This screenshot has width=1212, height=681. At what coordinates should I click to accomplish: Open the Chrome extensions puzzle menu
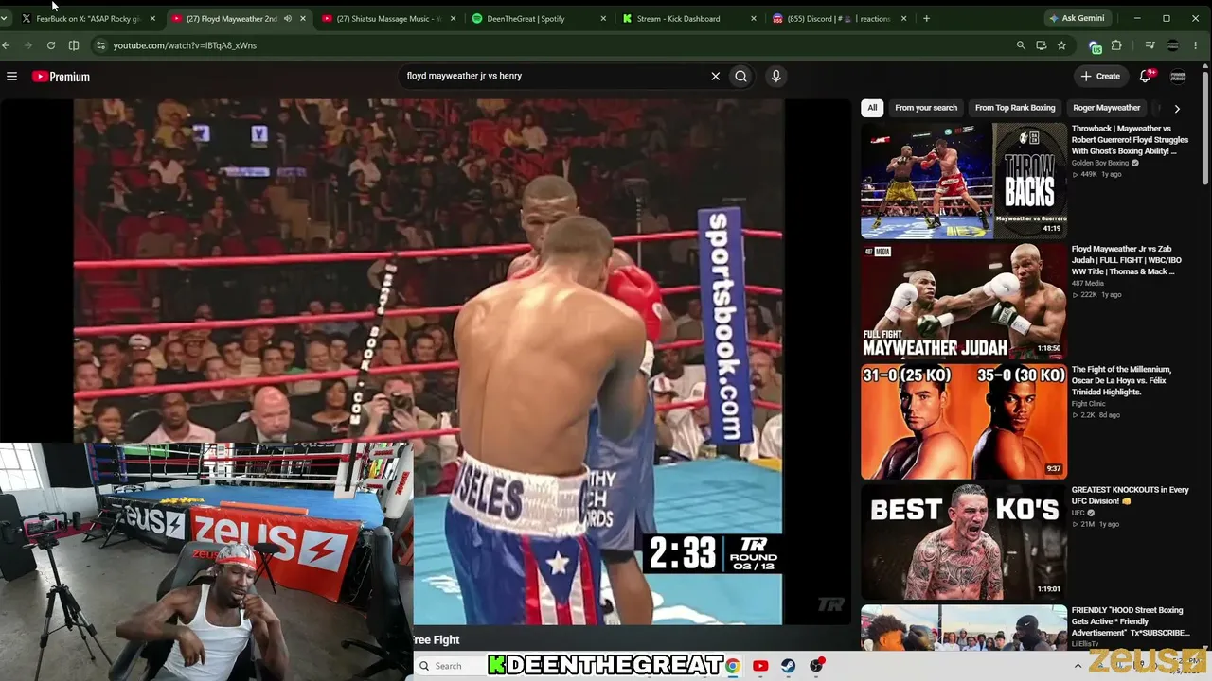coord(1116,45)
